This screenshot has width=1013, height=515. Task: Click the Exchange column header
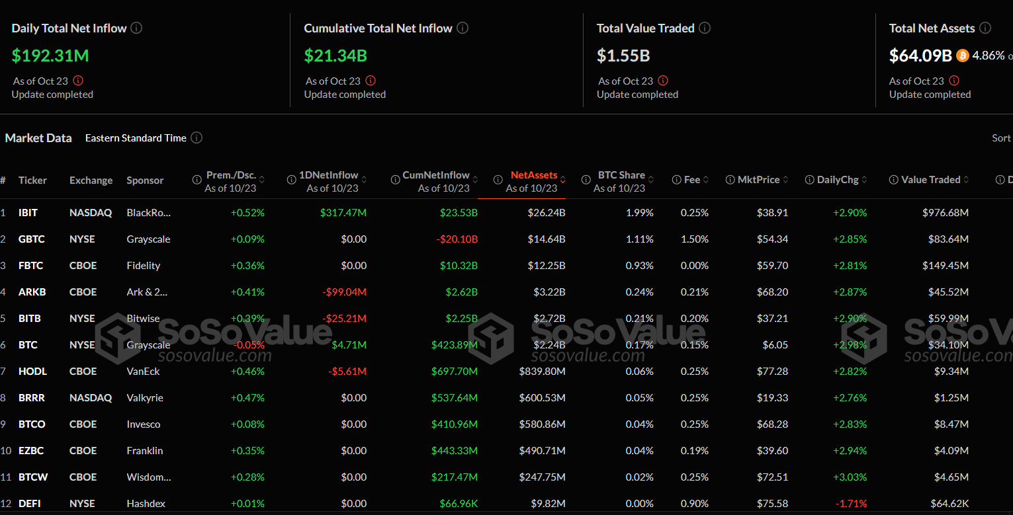(x=91, y=180)
